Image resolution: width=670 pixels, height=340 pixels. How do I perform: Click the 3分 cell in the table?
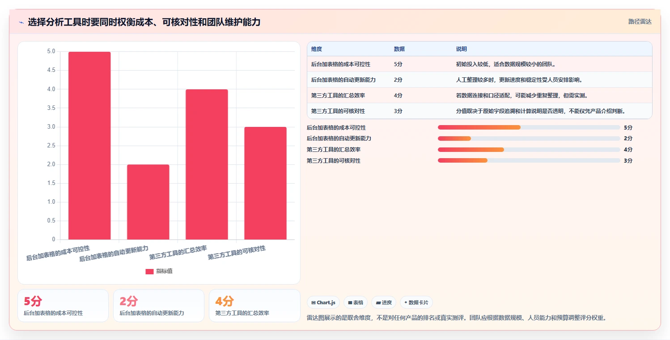click(x=398, y=111)
